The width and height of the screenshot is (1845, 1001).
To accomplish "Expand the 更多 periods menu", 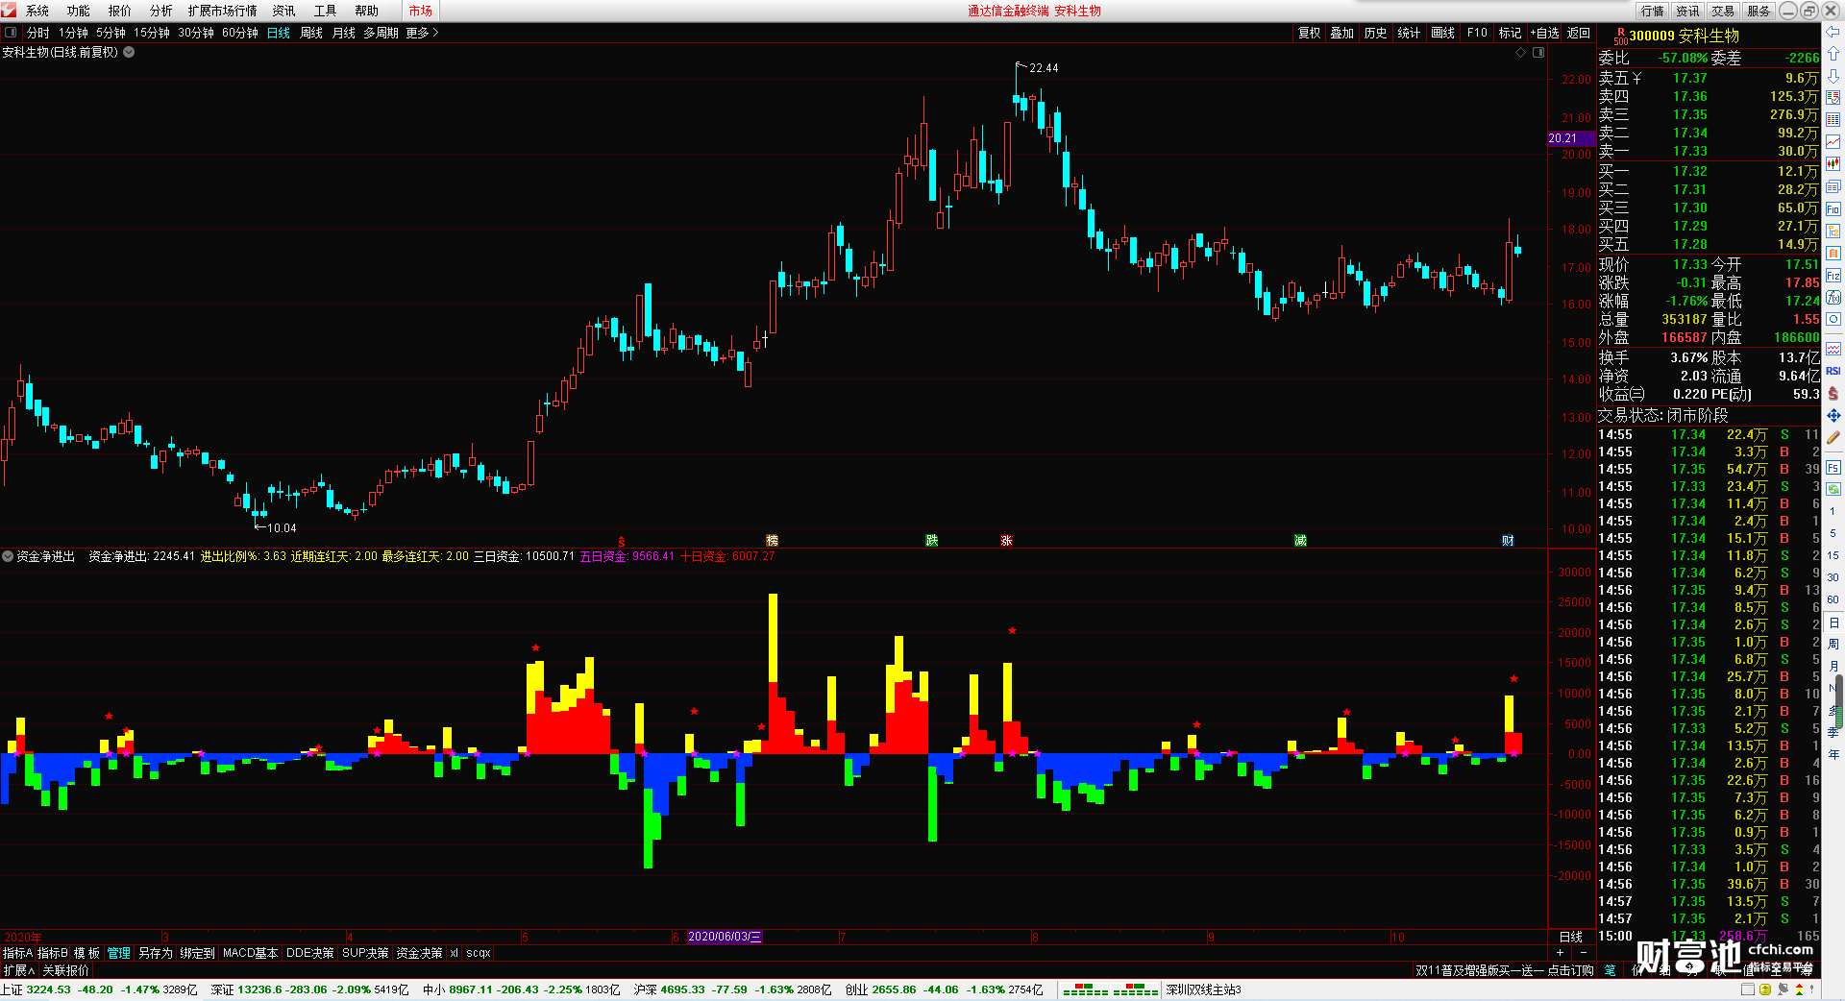I will 422,33.
